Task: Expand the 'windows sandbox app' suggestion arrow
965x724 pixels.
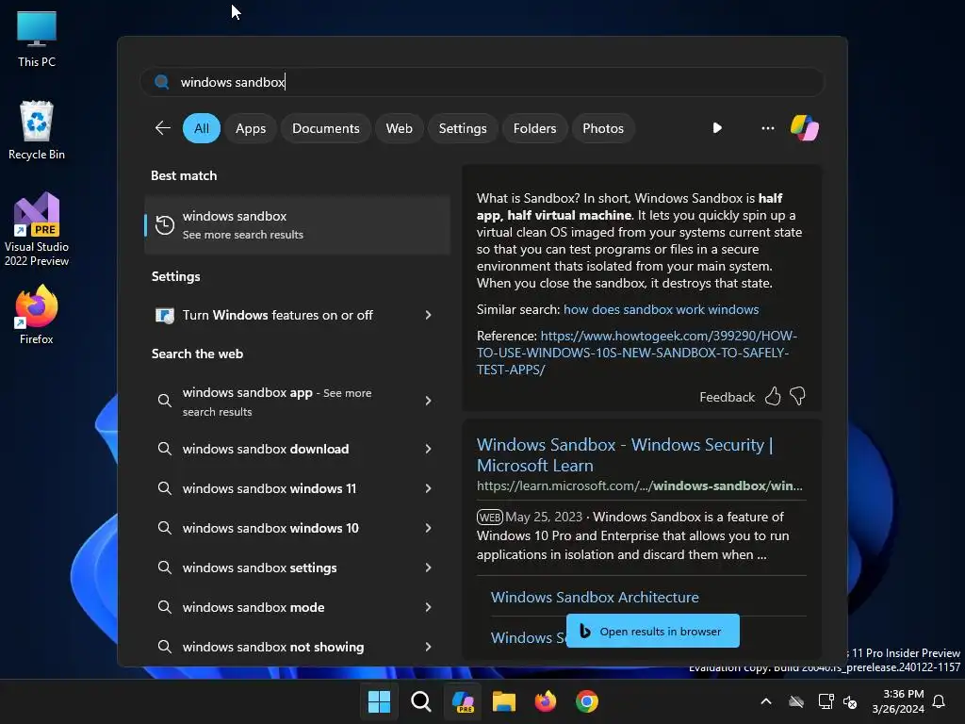Action: click(429, 401)
